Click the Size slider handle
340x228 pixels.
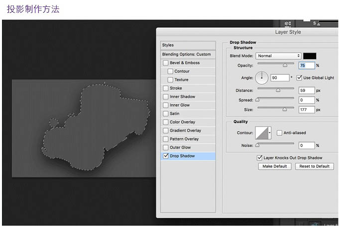pos(285,109)
